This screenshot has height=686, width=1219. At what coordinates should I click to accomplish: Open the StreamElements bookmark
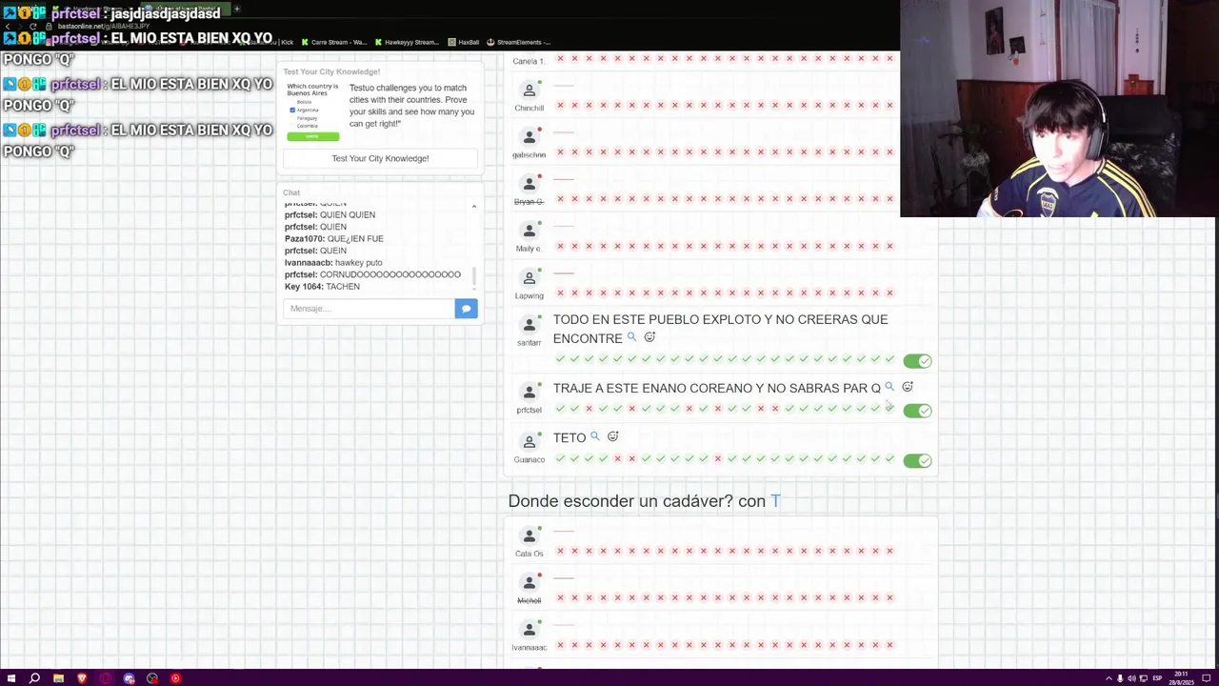(x=519, y=42)
